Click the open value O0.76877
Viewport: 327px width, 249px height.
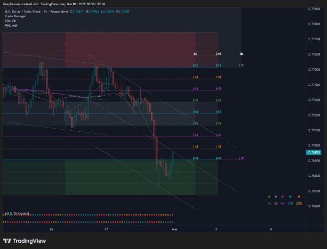(77, 12)
